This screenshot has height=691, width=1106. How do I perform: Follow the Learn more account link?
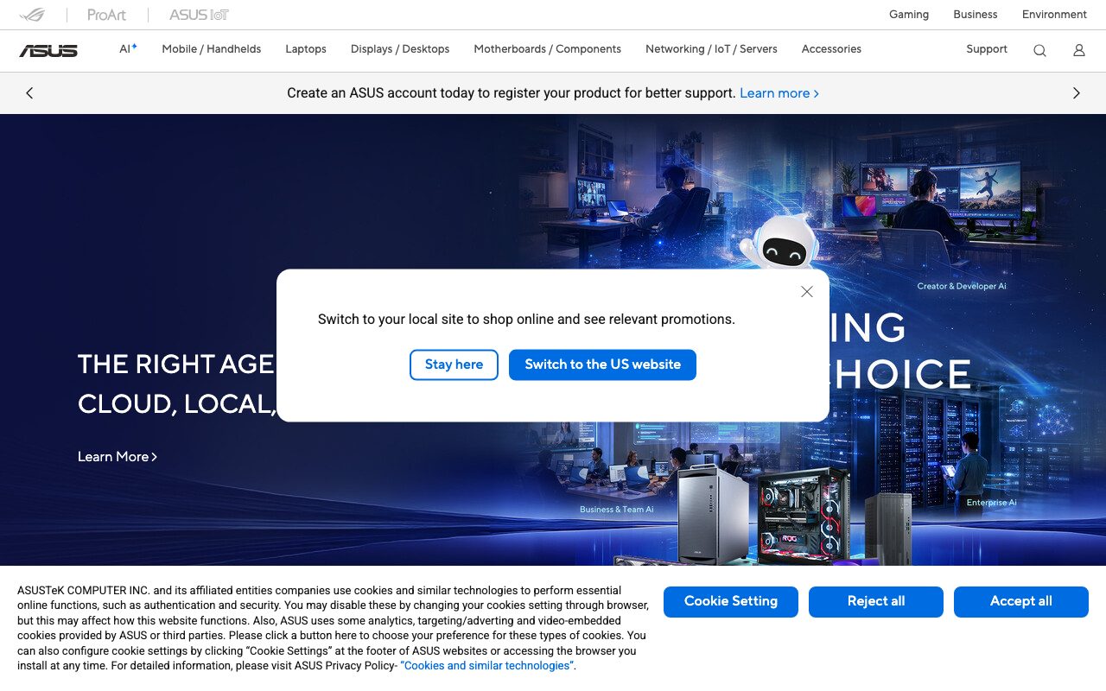(x=779, y=93)
